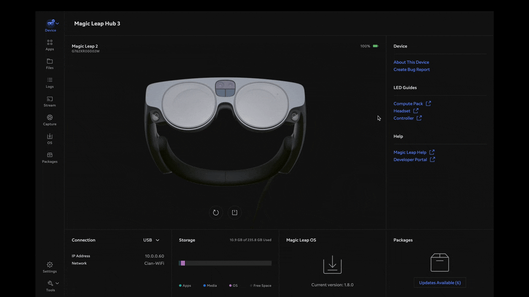Open the Logs section
This screenshot has height=297, width=529.
pos(50,82)
